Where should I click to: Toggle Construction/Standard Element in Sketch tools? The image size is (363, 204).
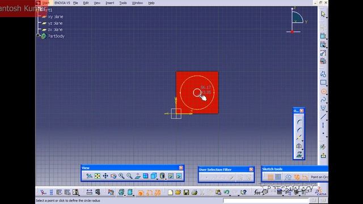(288, 177)
